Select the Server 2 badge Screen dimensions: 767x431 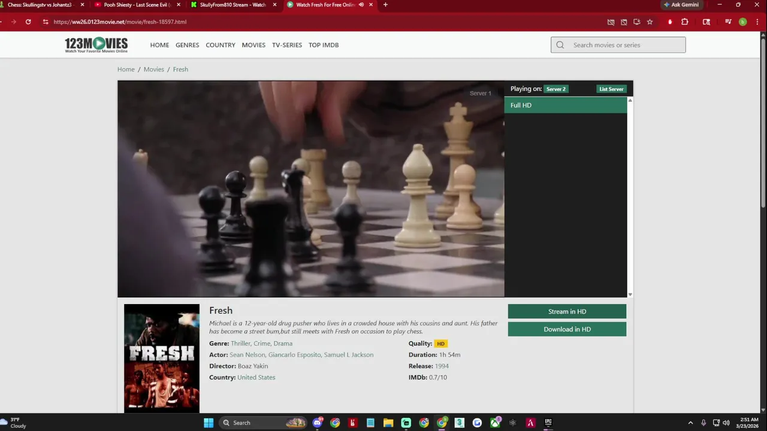[x=555, y=89]
